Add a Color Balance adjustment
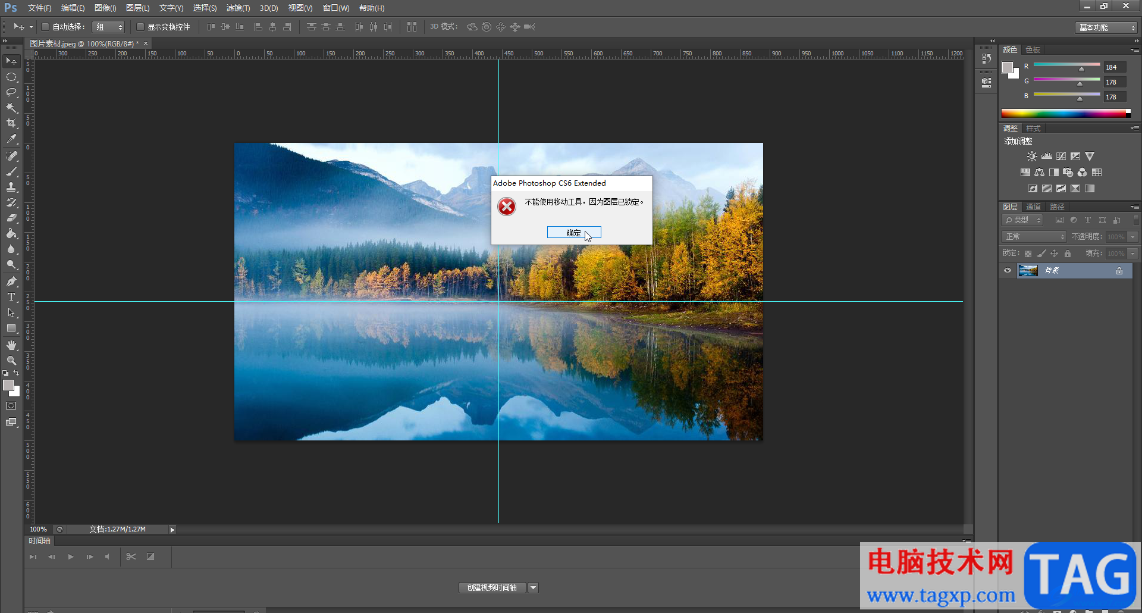Image resolution: width=1142 pixels, height=613 pixels. click(x=1039, y=173)
